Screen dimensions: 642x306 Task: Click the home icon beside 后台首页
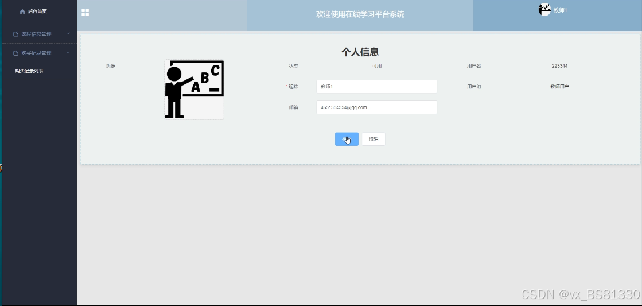[x=22, y=11]
